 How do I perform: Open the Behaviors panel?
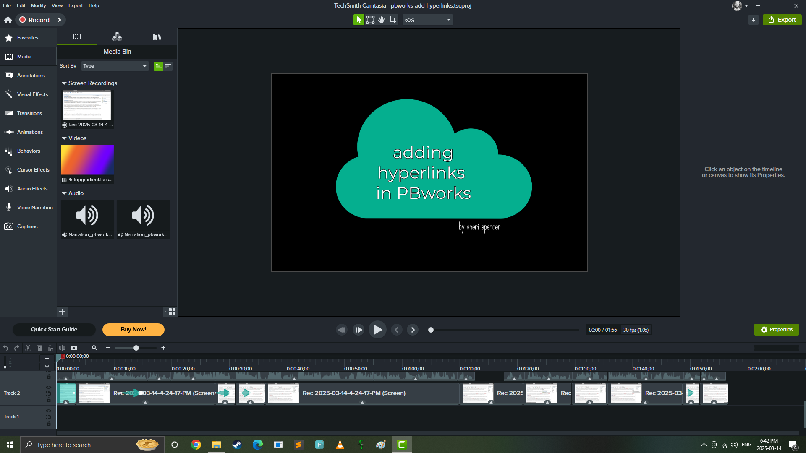point(28,151)
